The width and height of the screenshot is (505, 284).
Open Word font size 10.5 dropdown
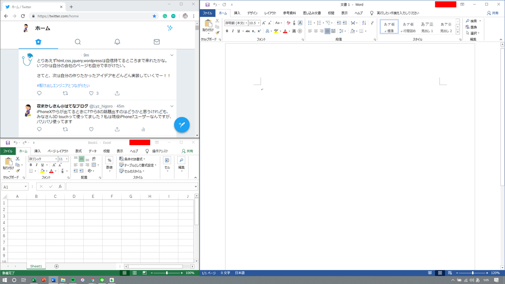[x=259, y=23]
